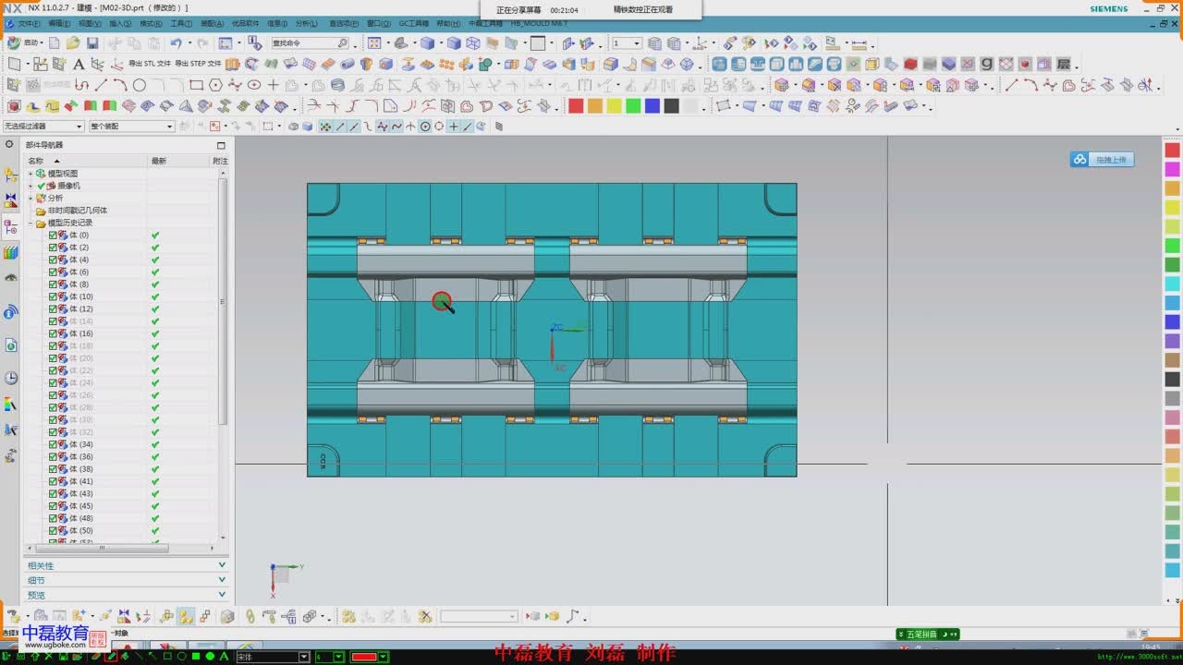Open the 帮助 menu
This screenshot has height=665, width=1183.
click(x=448, y=23)
